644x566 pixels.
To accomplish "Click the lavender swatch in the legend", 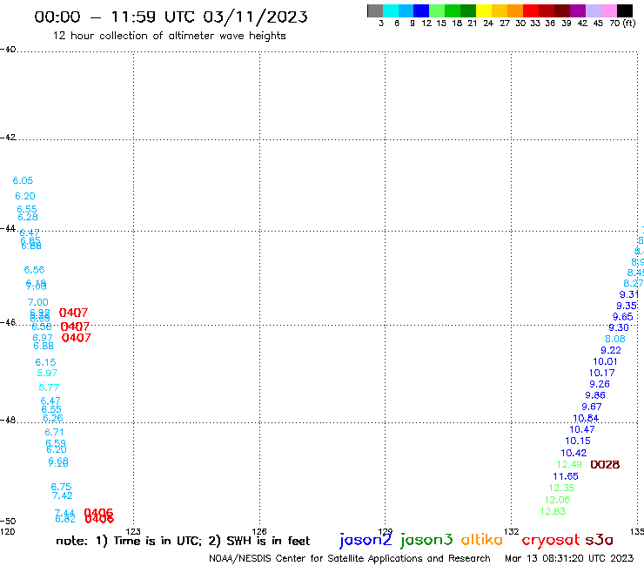I will (x=593, y=10).
